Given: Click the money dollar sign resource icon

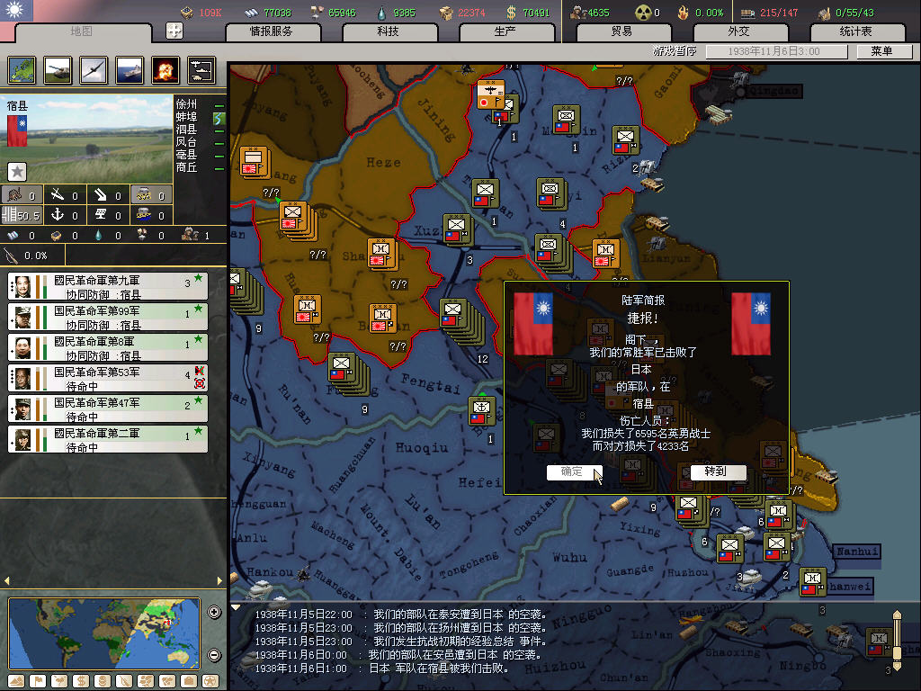Looking at the screenshot, I should (x=512, y=13).
